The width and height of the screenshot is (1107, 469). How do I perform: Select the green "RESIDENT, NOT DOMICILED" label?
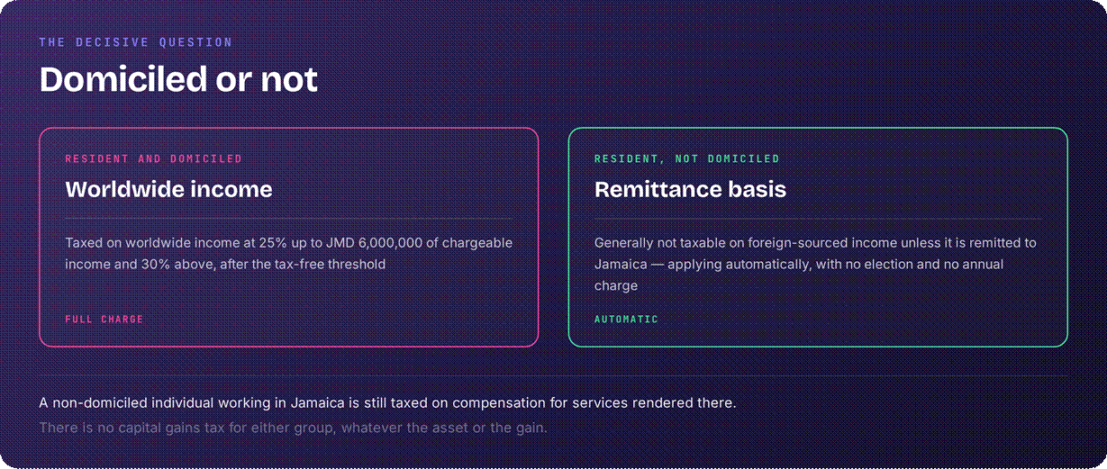coord(687,158)
